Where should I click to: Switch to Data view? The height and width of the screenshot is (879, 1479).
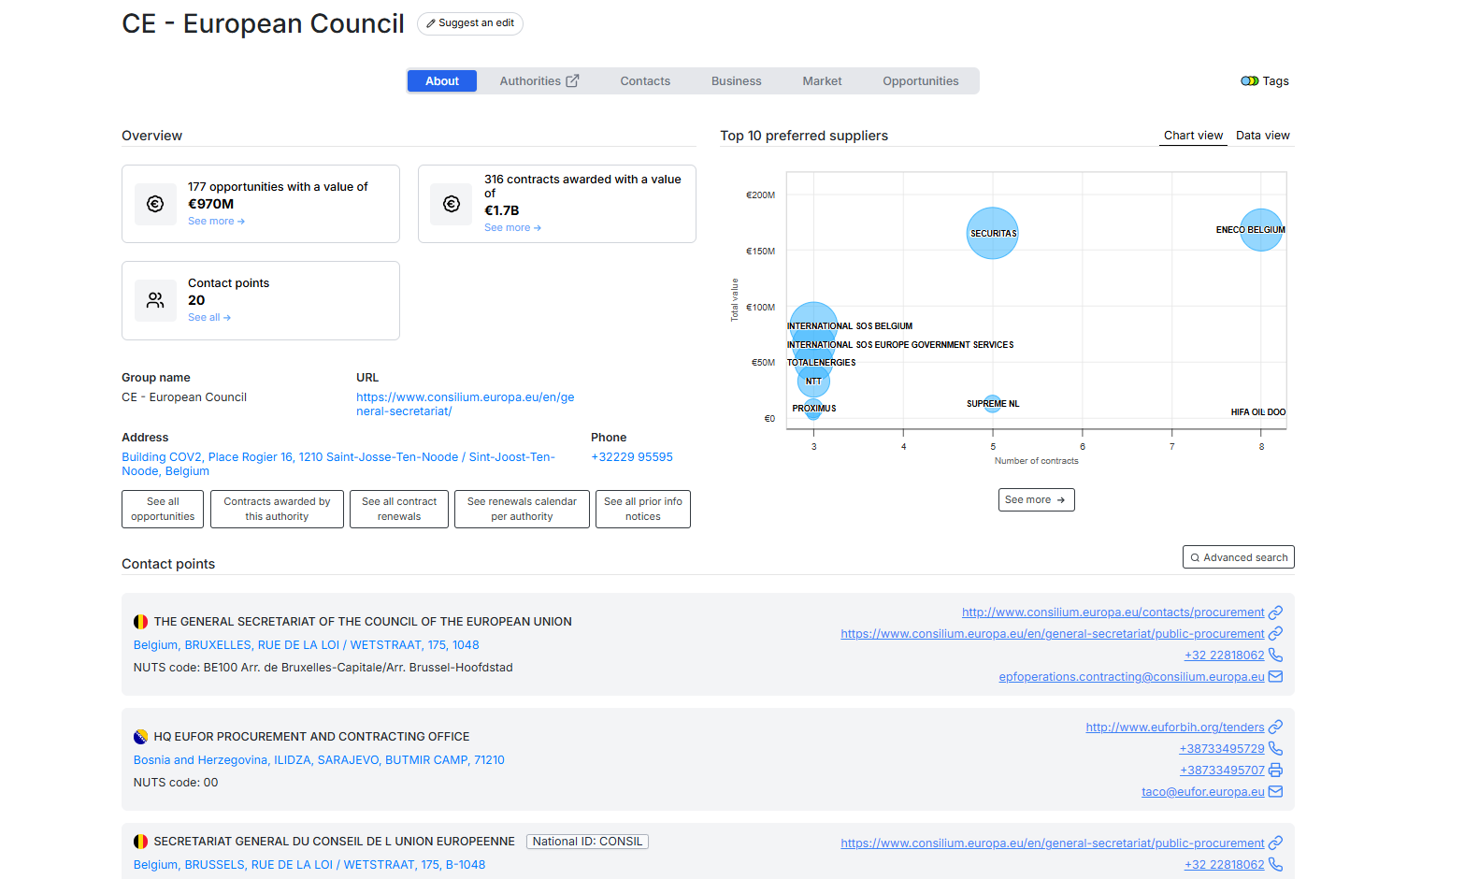pyautogui.click(x=1263, y=136)
